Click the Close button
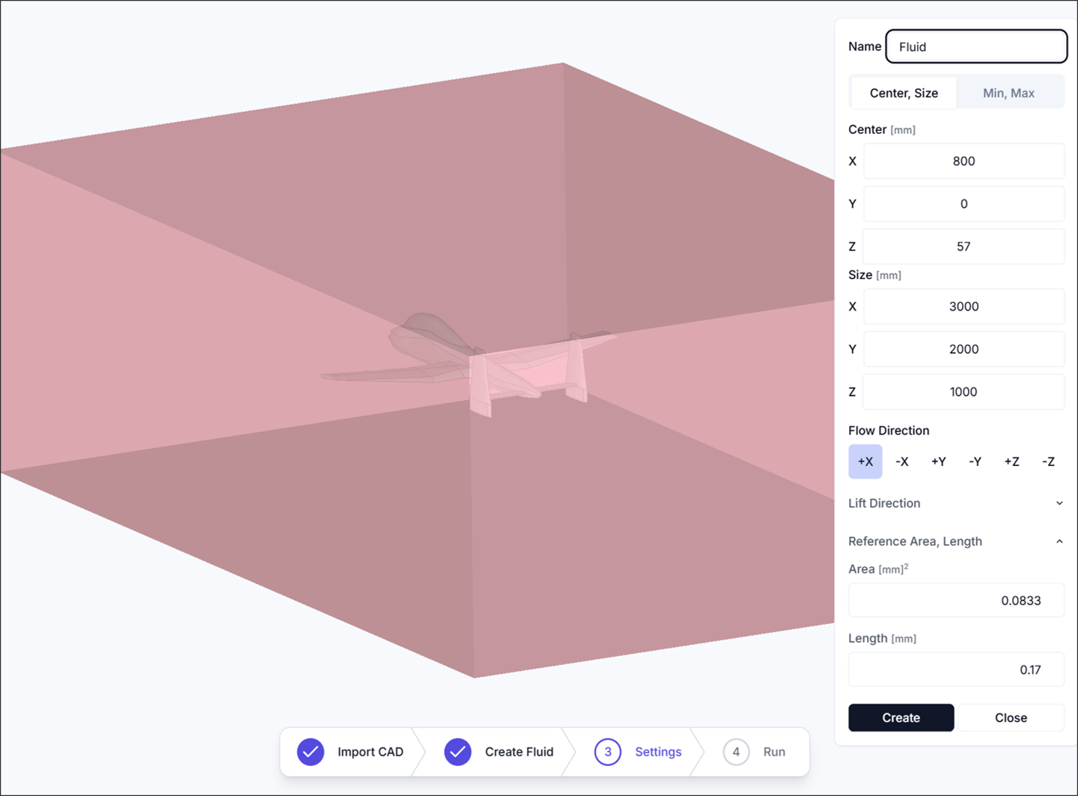 coord(1011,717)
